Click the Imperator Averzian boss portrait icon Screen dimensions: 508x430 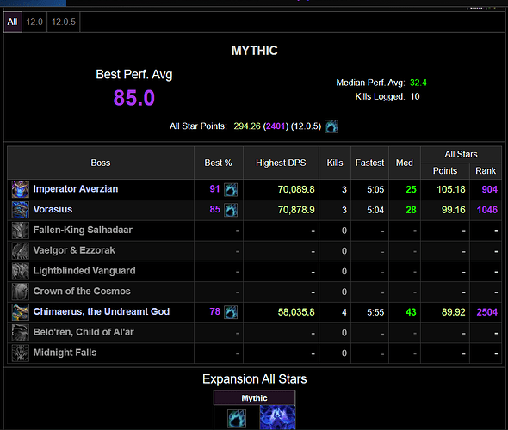point(20,189)
